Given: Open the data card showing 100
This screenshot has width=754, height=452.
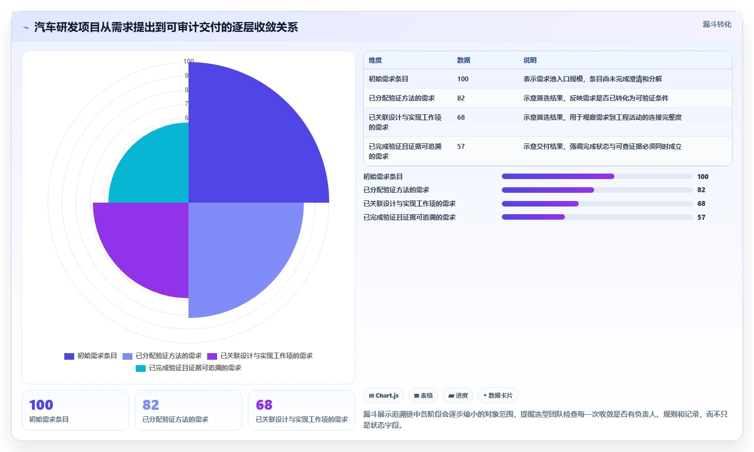Looking at the screenshot, I should coord(75,410).
